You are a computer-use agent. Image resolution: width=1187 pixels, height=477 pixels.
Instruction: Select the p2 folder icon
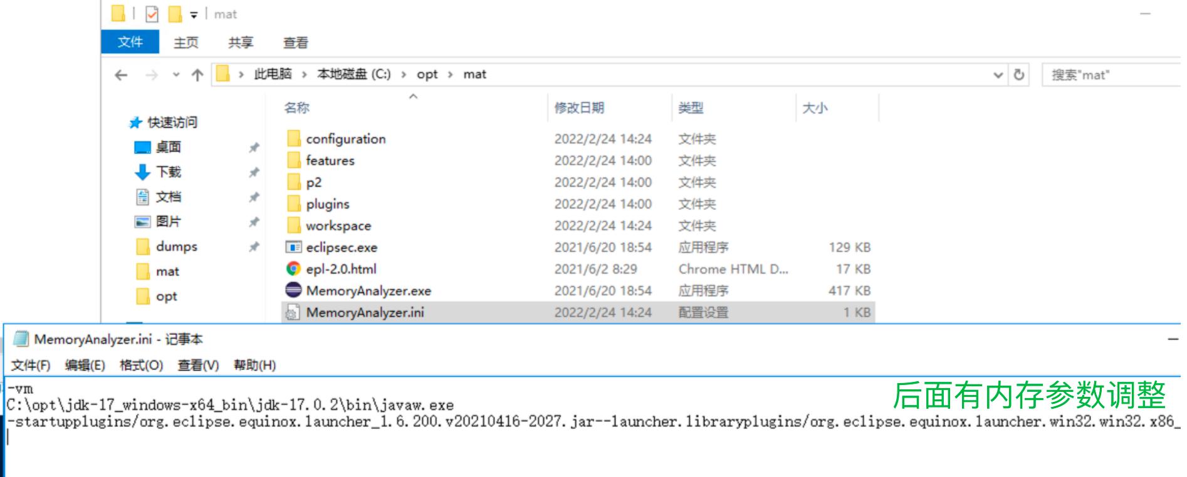(293, 182)
